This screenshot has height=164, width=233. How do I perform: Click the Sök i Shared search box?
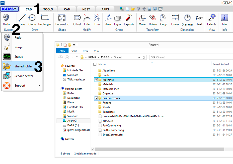[191, 57]
